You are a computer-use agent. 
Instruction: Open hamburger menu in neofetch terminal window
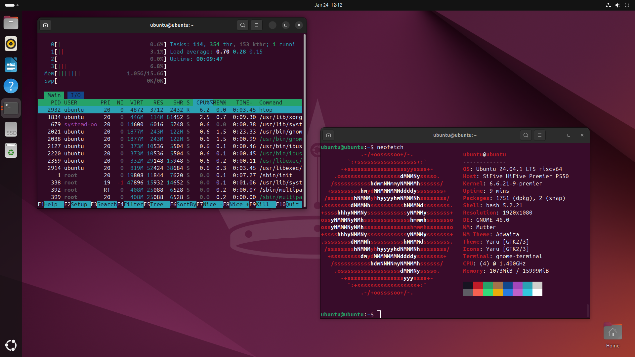(540, 135)
